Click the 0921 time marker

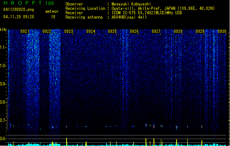click(25, 31)
